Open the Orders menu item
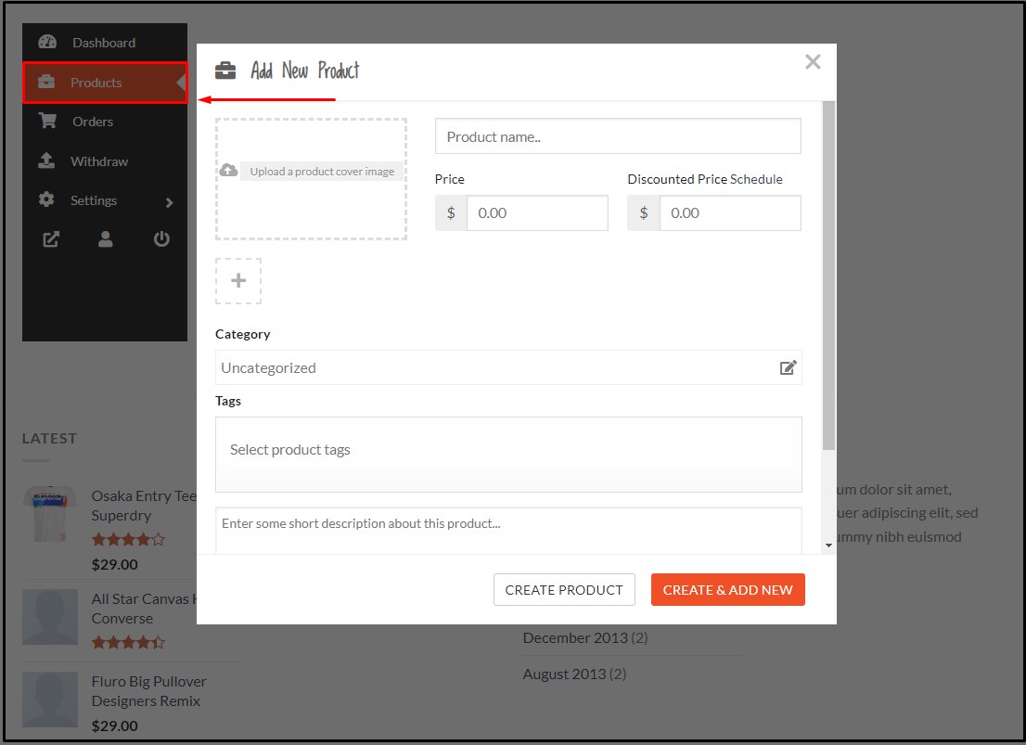 pyautogui.click(x=105, y=122)
